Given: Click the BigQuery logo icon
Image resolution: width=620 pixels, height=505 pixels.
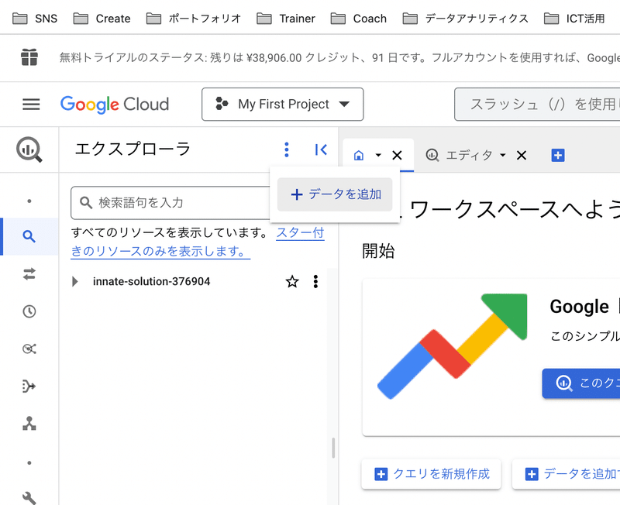Looking at the screenshot, I should click(29, 149).
